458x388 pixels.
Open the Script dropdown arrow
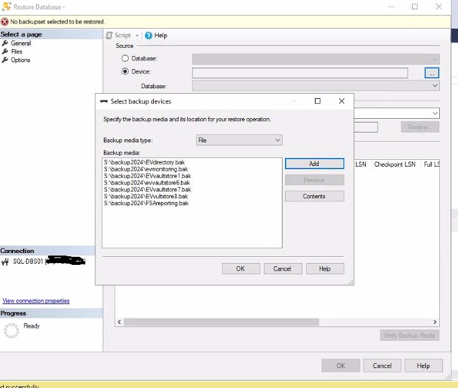point(138,36)
